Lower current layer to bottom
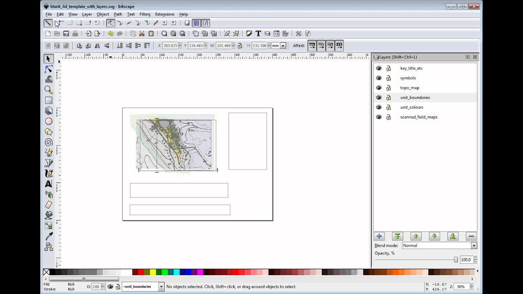 453,236
